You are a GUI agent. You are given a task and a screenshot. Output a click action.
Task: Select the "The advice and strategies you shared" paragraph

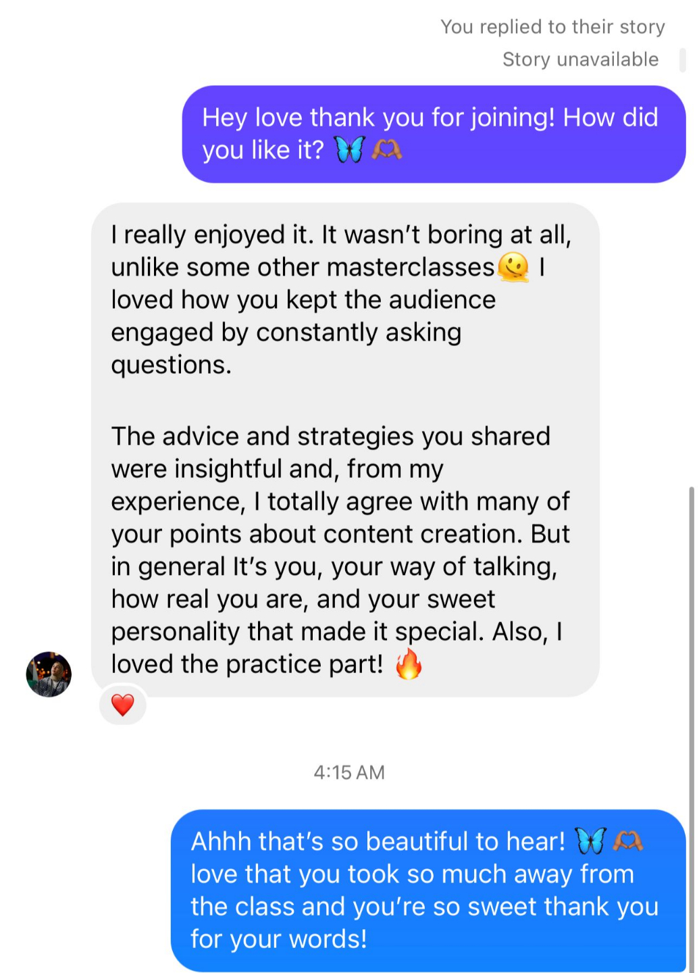[x=341, y=550]
